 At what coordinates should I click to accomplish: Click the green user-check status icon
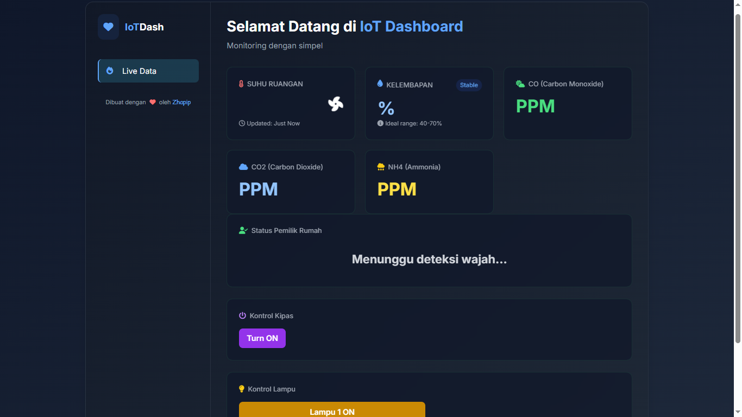coord(243,230)
